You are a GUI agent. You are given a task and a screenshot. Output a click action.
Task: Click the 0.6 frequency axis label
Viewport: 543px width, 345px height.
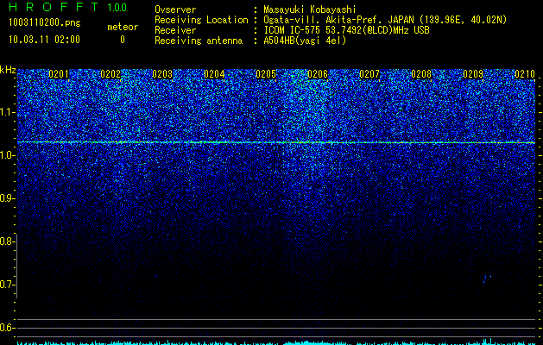click(7, 328)
